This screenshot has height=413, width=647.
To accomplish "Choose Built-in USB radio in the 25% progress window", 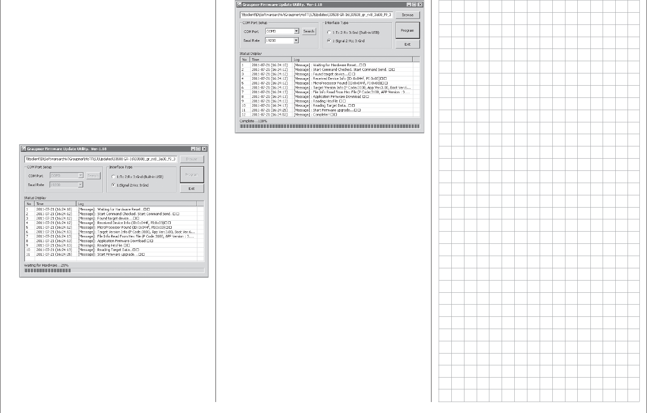I will tap(113, 177).
